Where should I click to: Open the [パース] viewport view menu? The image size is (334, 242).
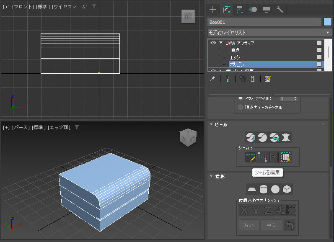tap(21, 127)
